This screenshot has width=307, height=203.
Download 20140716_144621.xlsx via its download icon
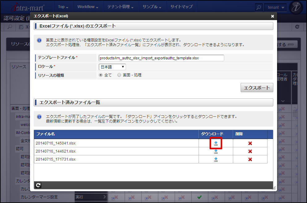pyautogui.click(x=216, y=151)
